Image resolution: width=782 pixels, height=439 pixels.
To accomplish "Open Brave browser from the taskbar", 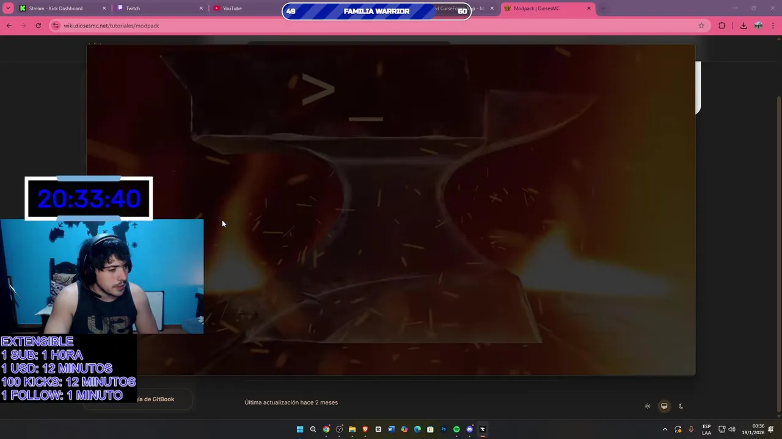I will pos(365,429).
